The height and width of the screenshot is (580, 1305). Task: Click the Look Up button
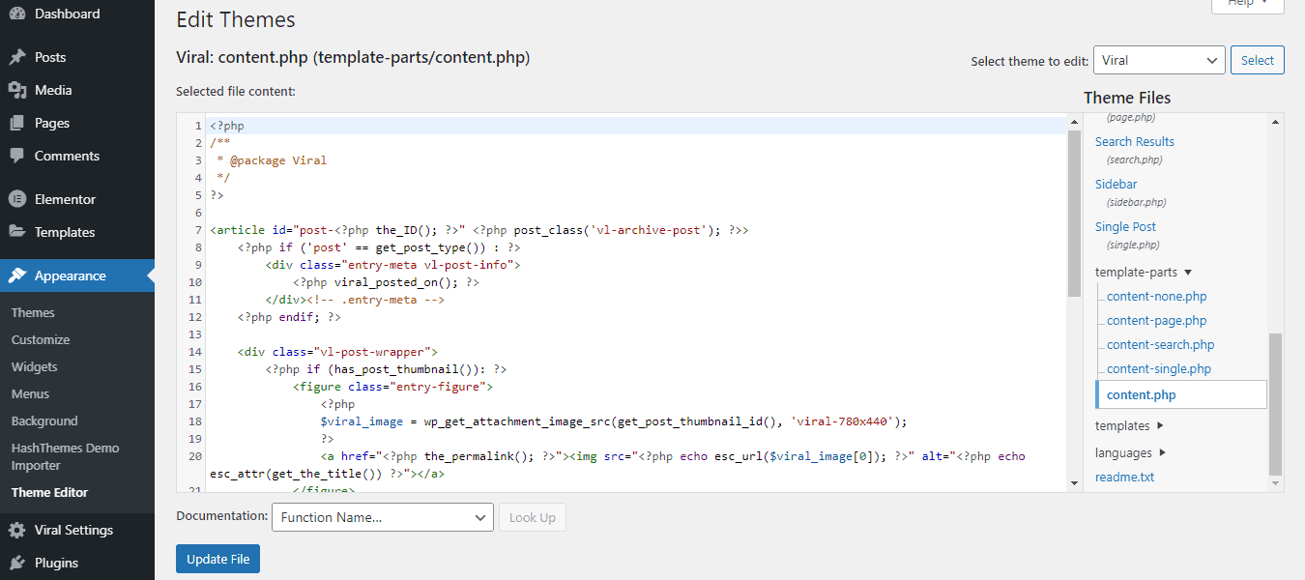pos(533,517)
